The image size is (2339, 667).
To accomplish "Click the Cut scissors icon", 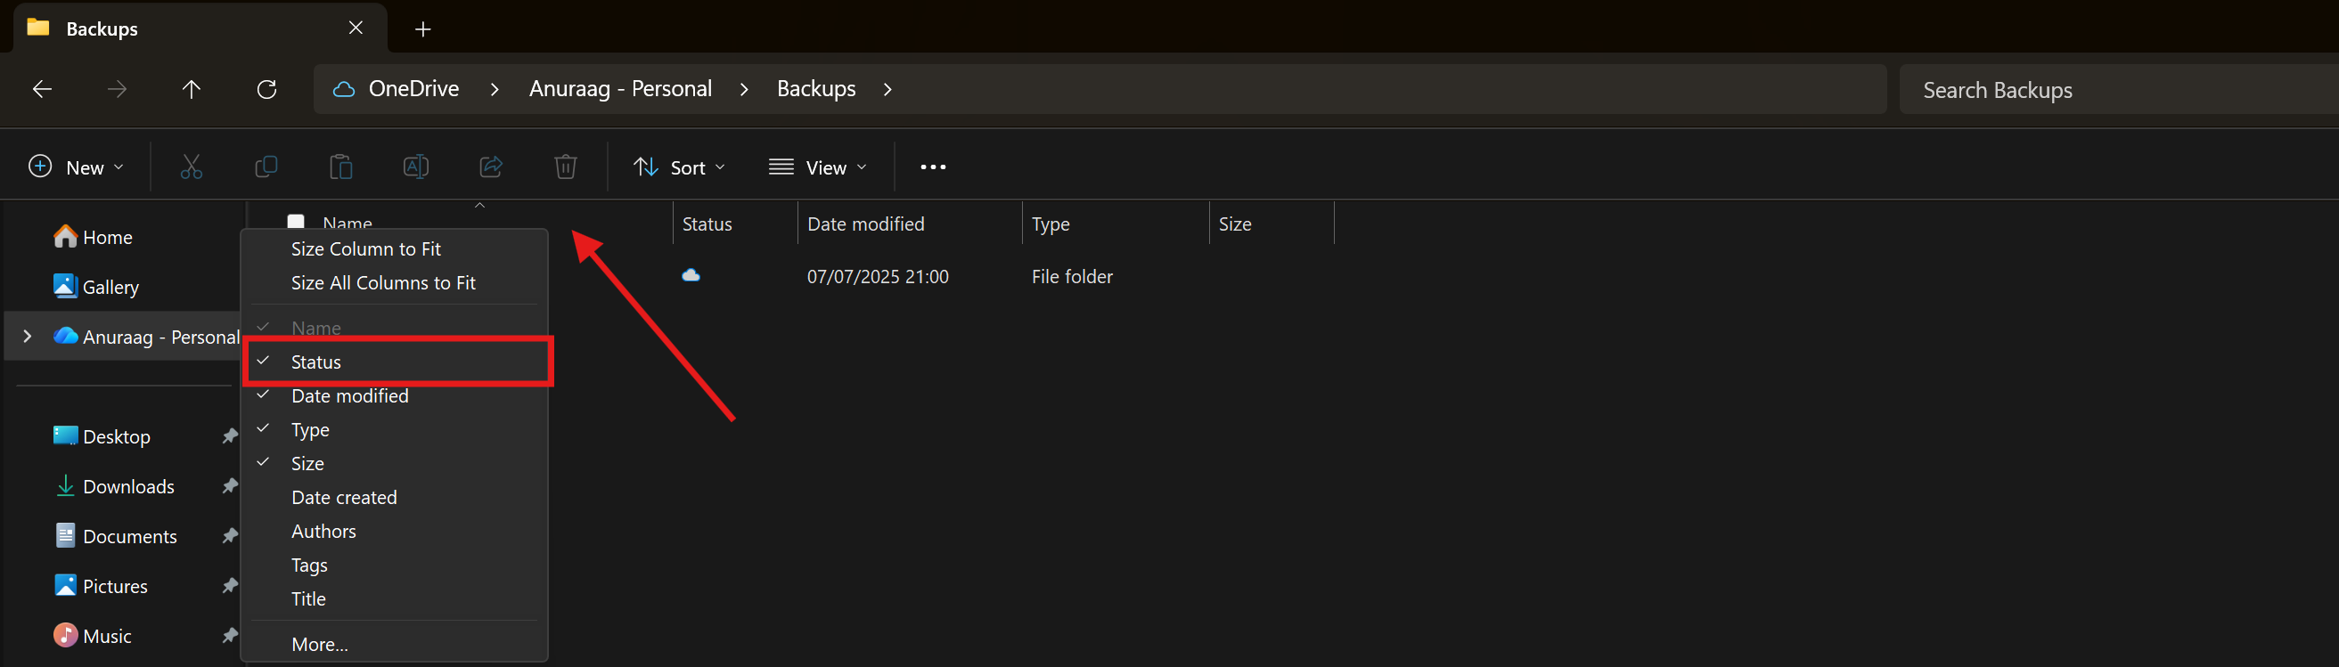I will click(191, 167).
